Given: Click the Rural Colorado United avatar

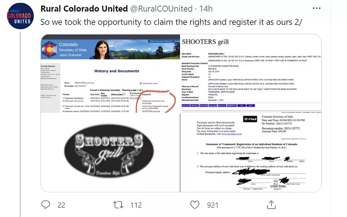Looking at the screenshot, I should (x=20, y=16).
